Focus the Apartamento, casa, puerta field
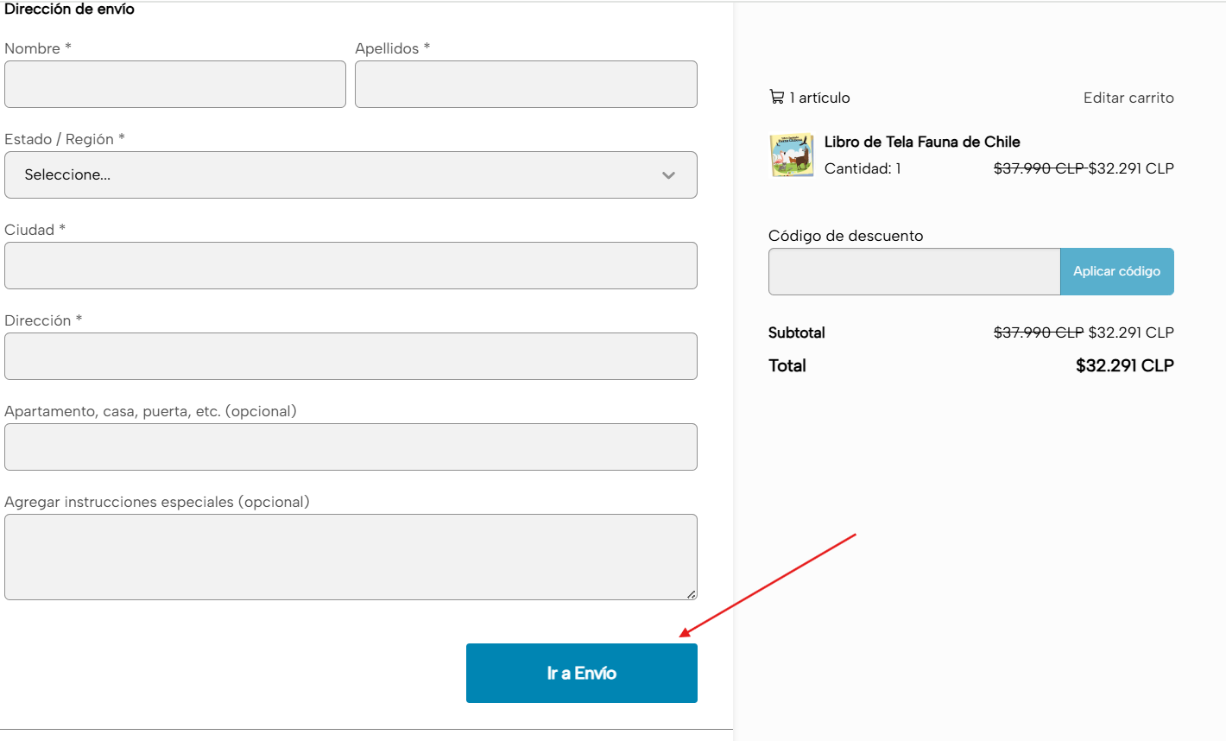Viewport: 1226px width, 741px height. click(x=351, y=447)
